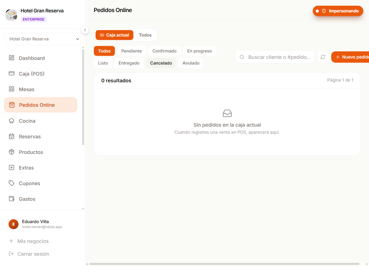
Task: Click the cash icon in Caja actual
Action: click(102, 35)
